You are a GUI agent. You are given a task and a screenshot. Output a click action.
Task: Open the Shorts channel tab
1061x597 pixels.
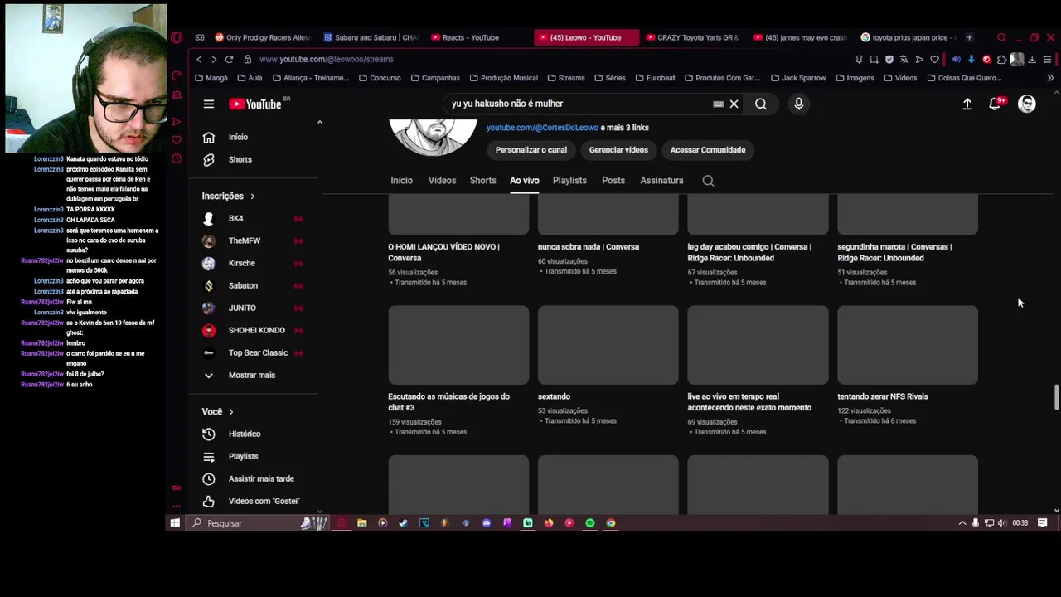[482, 180]
